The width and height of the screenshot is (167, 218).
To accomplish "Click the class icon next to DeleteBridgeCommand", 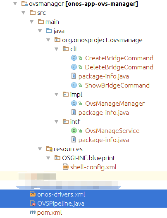I will [x=74, y=67].
